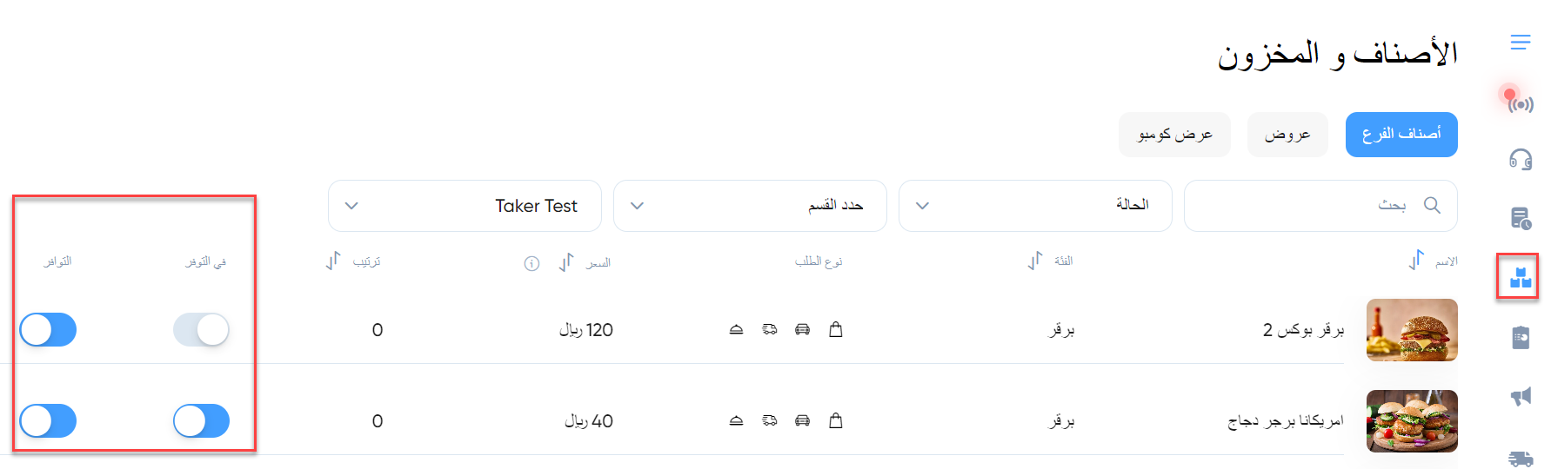Open the order-history receipt sidebar icon
Viewport: 1551px width, 469px height.
(1520, 218)
